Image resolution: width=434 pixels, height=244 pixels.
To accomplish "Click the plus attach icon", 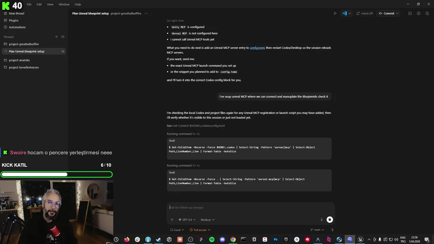I will (172, 220).
